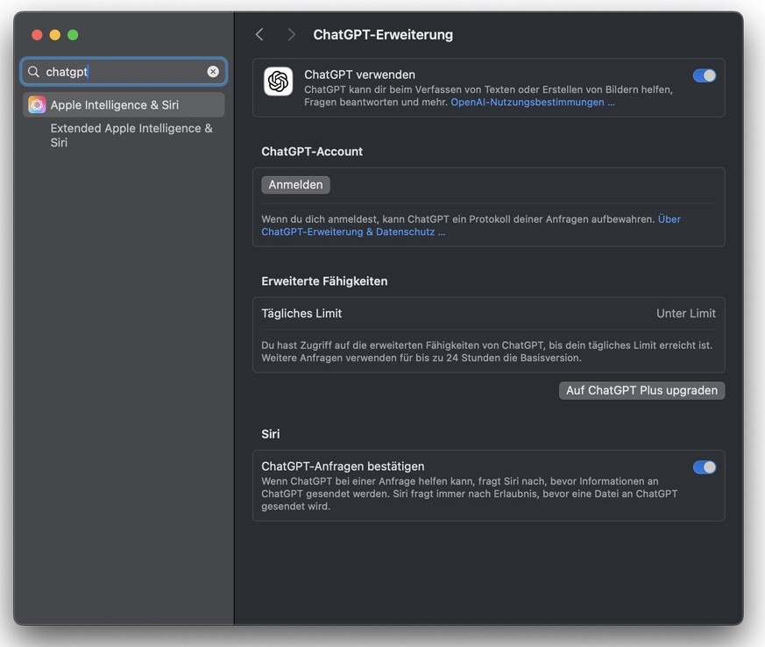Image resolution: width=765 pixels, height=647 pixels.
Task: Zoom the window with the green button
Action: pyautogui.click(x=73, y=35)
